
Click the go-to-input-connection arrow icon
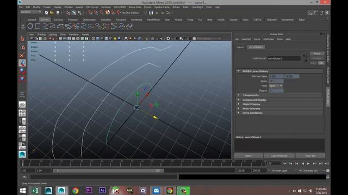304,56
